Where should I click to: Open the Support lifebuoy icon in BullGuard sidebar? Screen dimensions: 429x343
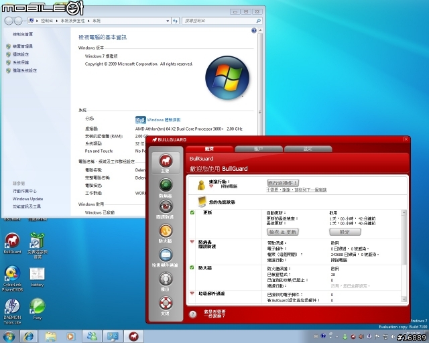click(x=166, y=303)
